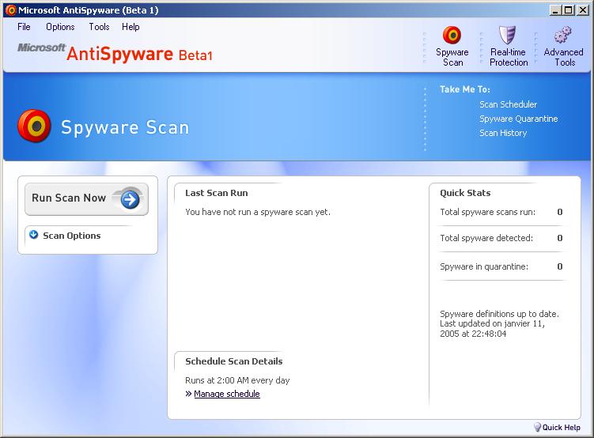
Task: Click the 'Take Me To:' heading
Action: pyautogui.click(x=465, y=89)
